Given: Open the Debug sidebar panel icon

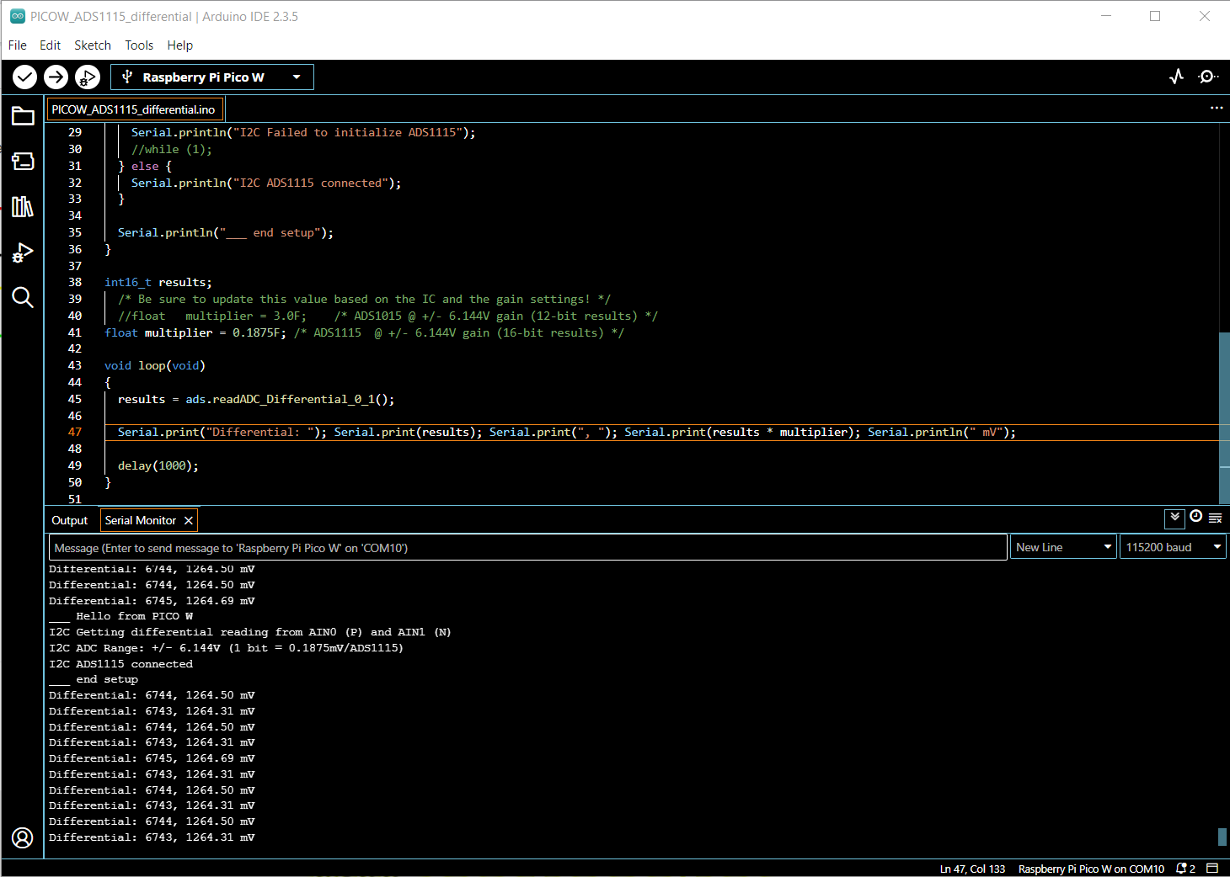Looking at the screenshot, I should pos(23,252).
